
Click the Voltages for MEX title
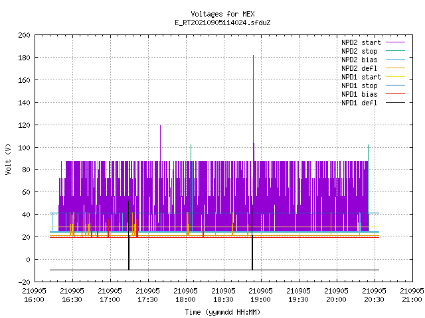click(x=222, y=14)
